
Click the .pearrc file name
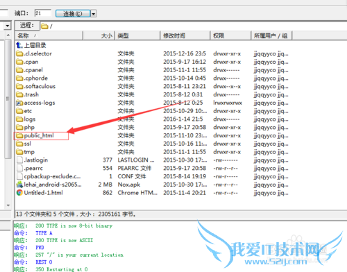point(33,169)
